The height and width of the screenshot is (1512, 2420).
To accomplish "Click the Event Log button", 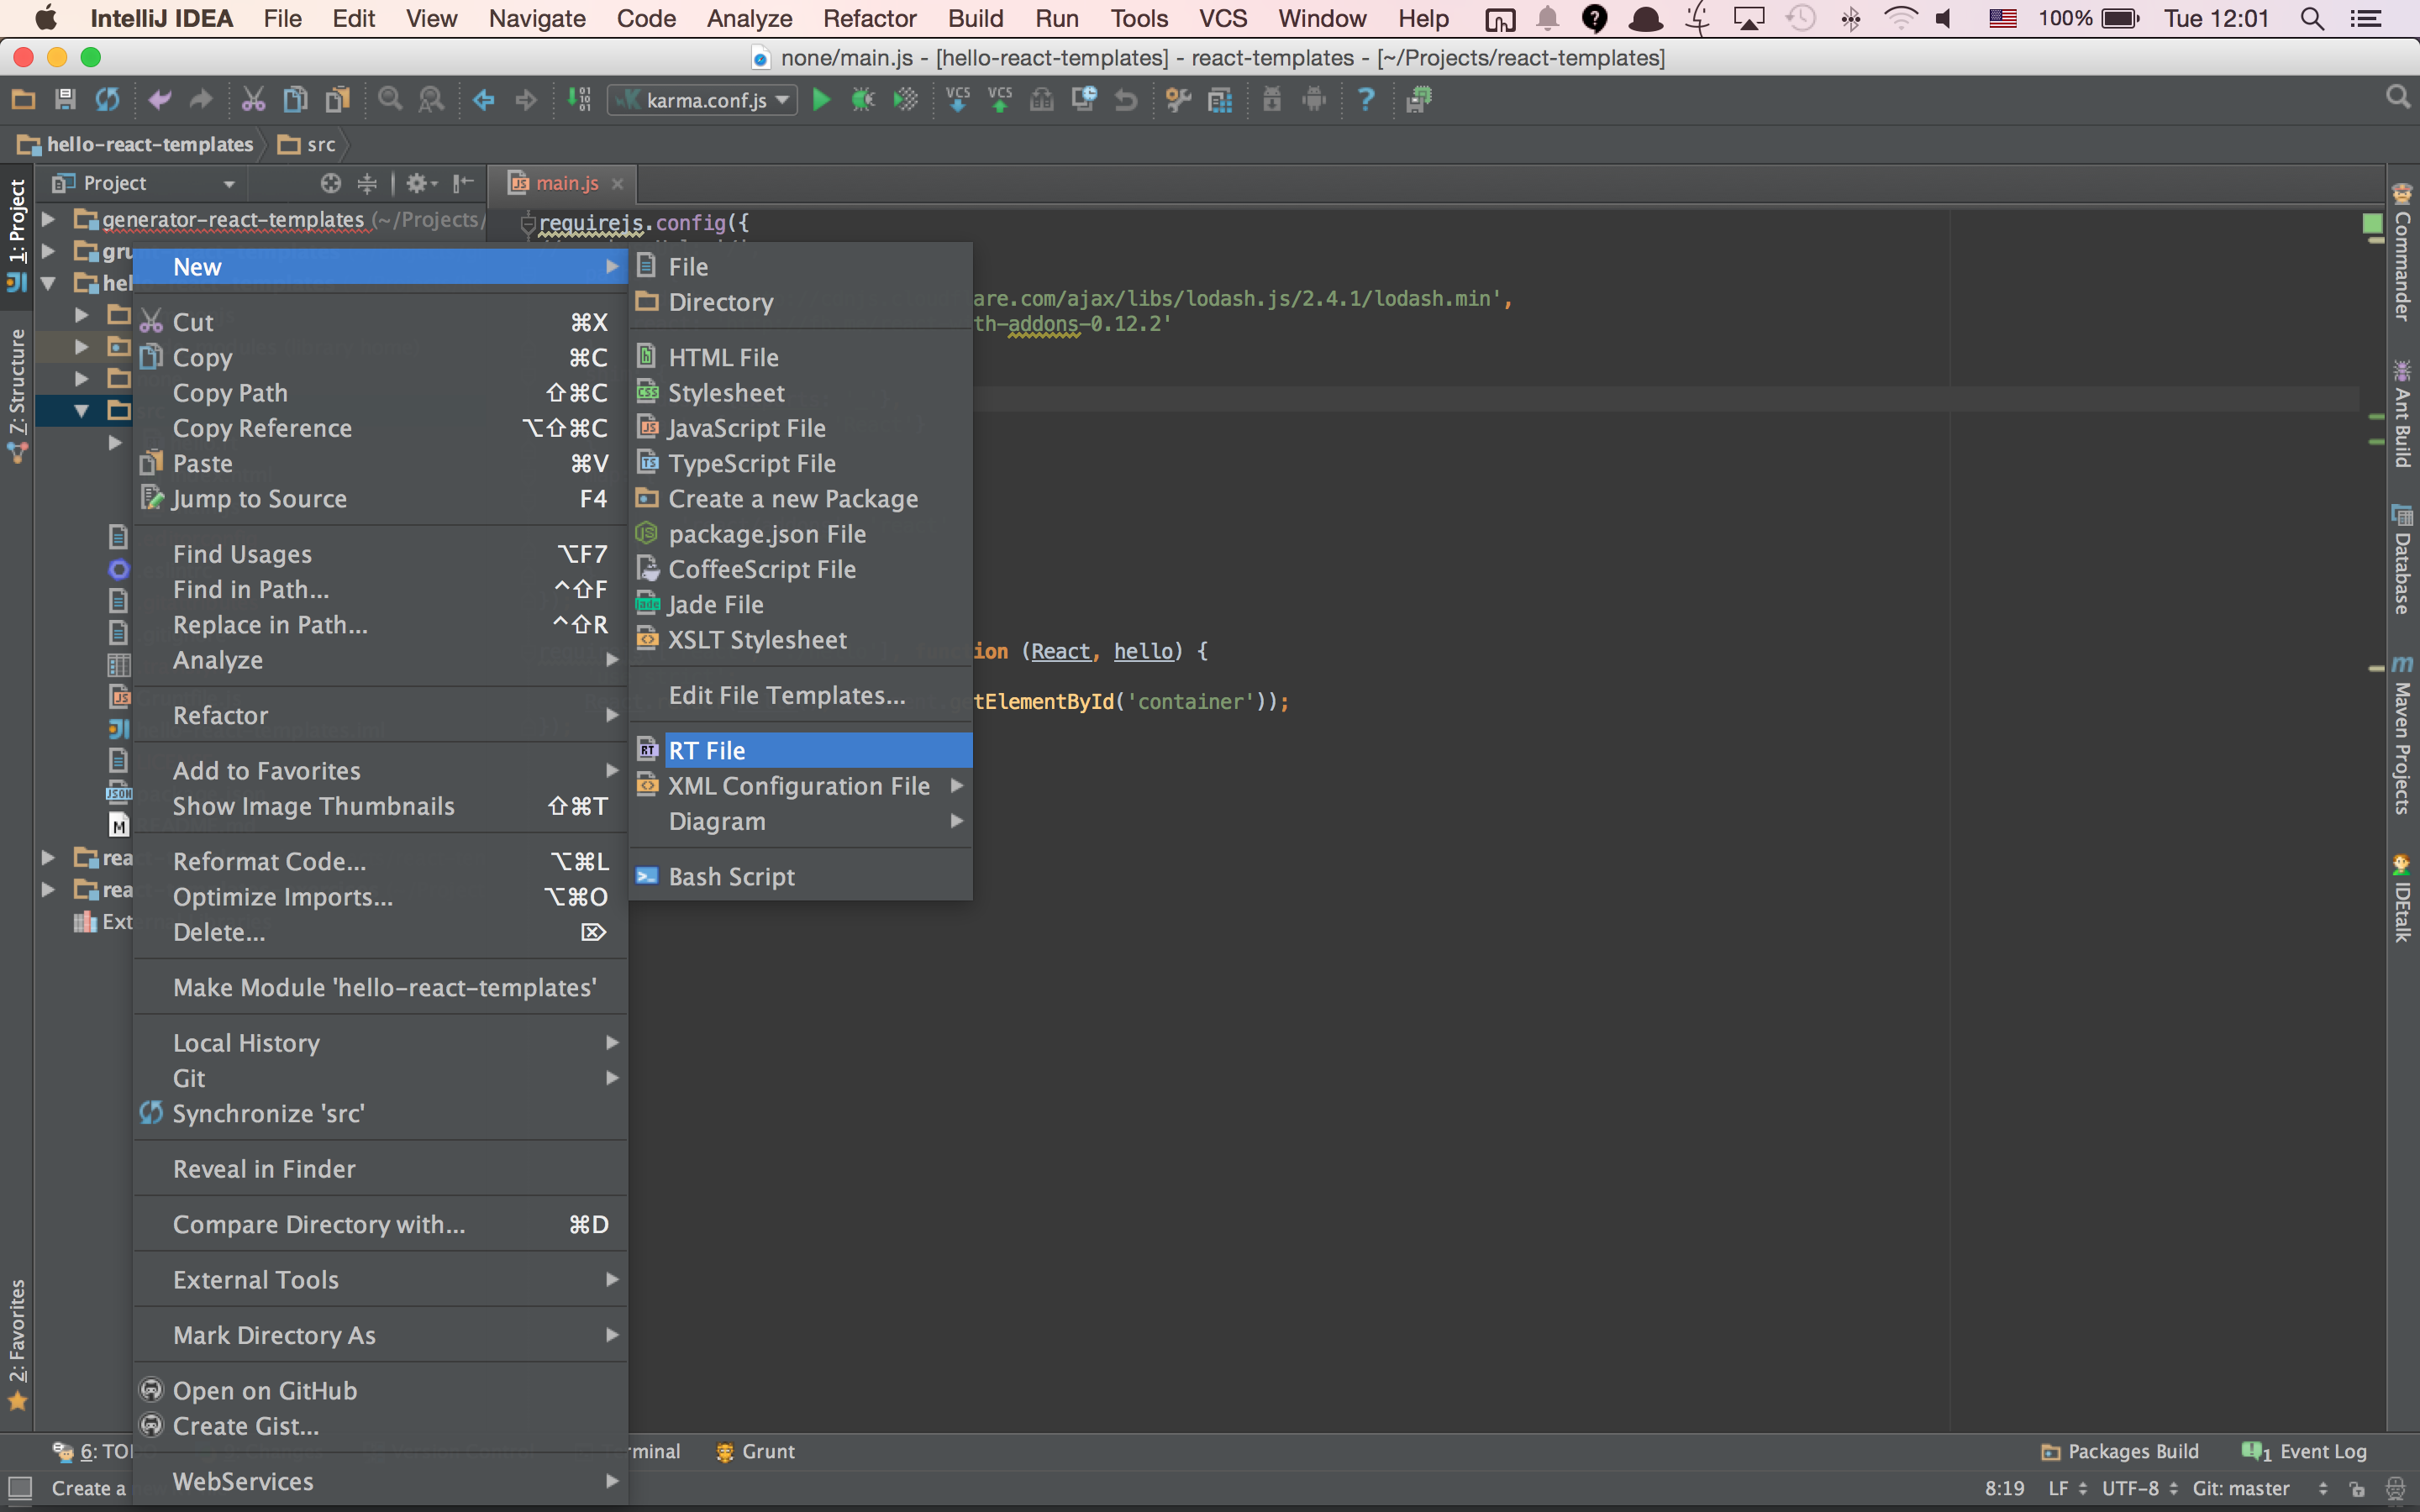I will point(2310,1451).
